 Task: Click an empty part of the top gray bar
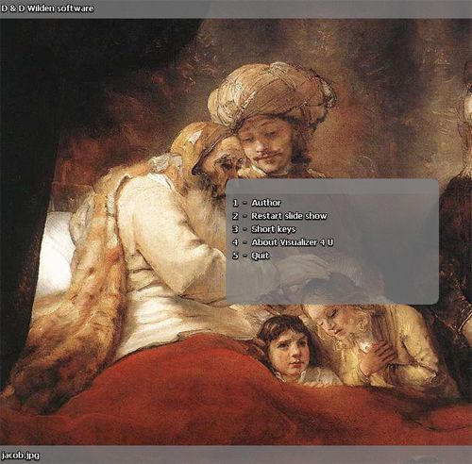[x=283, y=8]
